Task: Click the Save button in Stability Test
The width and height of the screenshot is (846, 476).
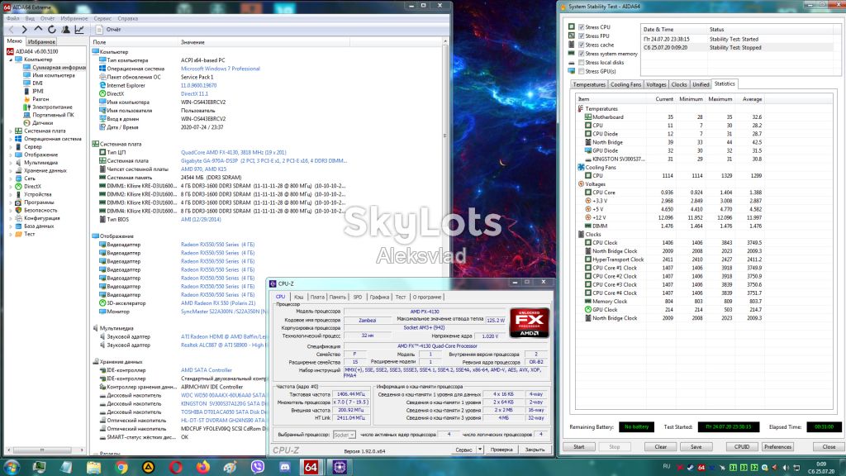Action: [x=696, y=447]
